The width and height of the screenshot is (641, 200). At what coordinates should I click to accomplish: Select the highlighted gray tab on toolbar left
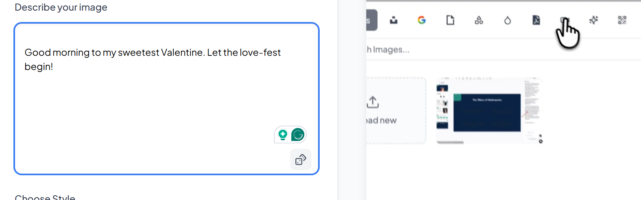pos(371,20)
